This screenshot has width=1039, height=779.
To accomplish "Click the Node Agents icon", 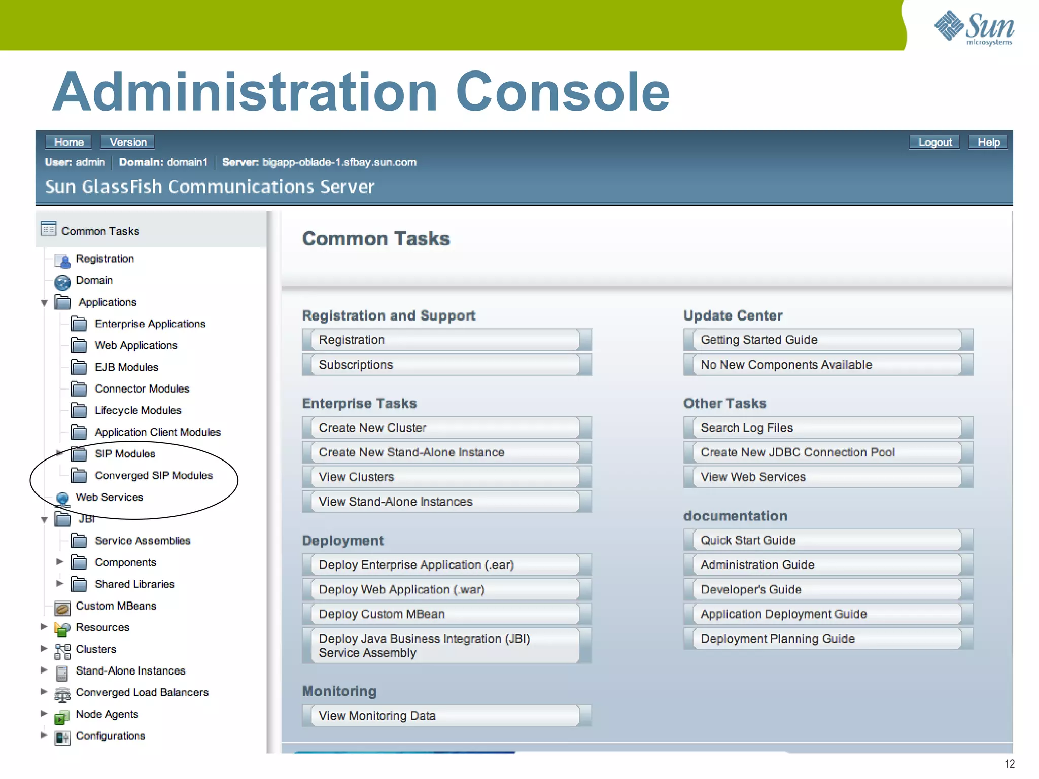I will click(62, 716).
